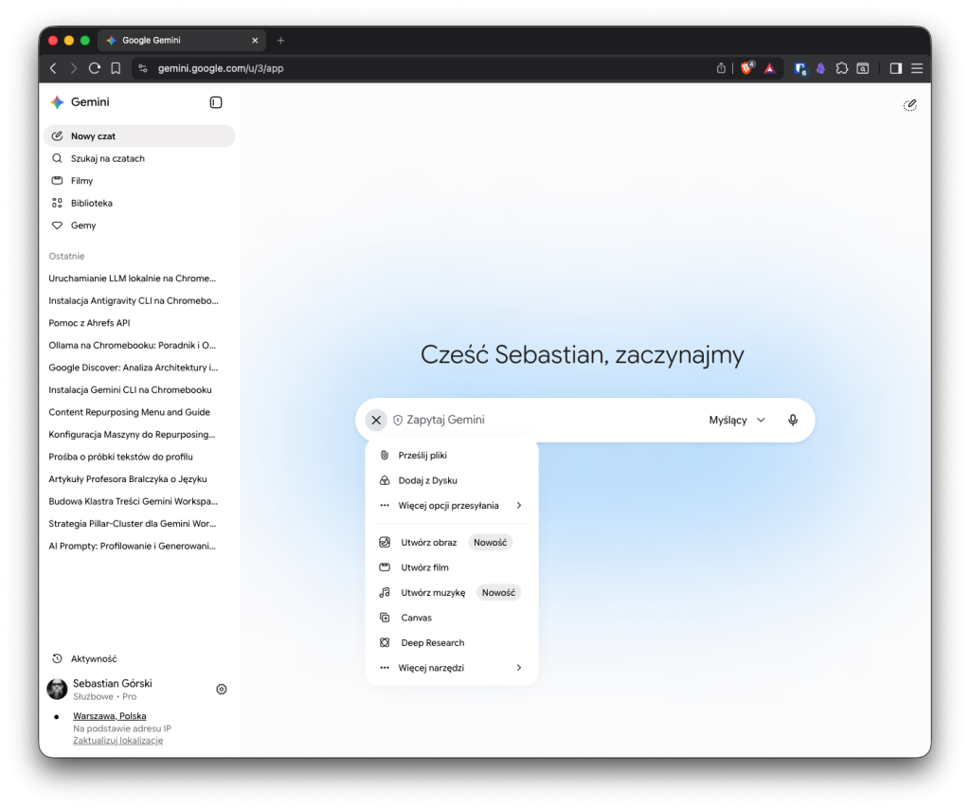Open chat Pomoc z Ahrefs API

(x=90, y=323)
